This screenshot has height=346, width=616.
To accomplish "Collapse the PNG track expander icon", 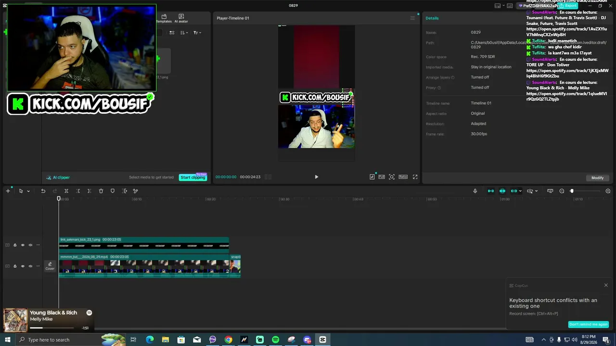I will tap(7, 245).
